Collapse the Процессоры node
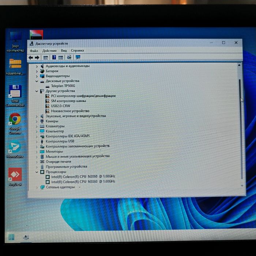256x256 pixels. [37, 172]
